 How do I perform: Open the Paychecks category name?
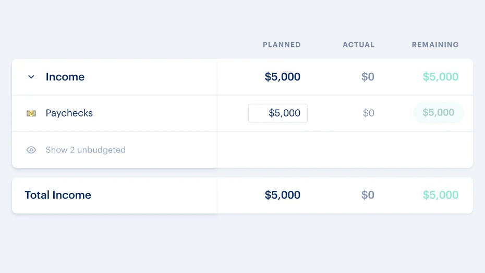(69, 113)
